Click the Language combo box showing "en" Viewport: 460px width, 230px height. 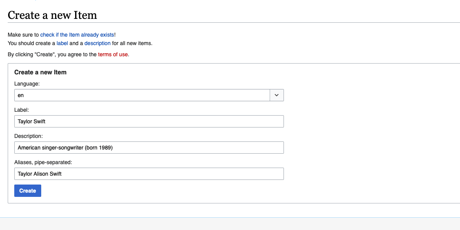tap(142, 95)
